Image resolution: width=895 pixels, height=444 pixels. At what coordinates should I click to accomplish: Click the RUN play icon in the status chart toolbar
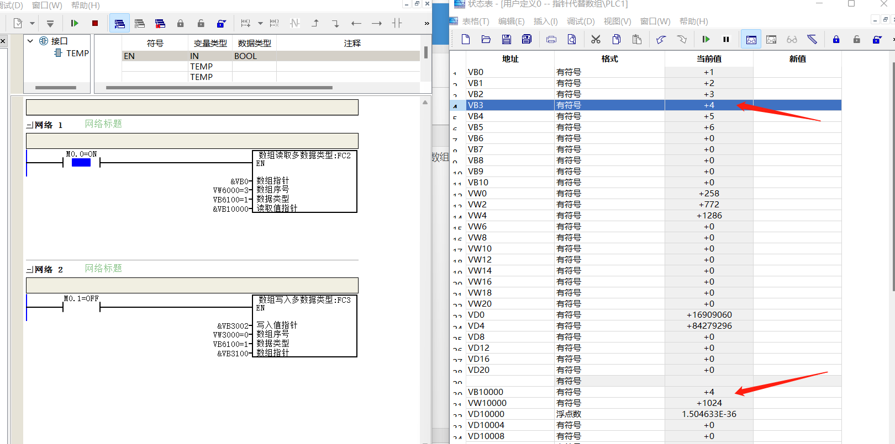tap(706, 39)
